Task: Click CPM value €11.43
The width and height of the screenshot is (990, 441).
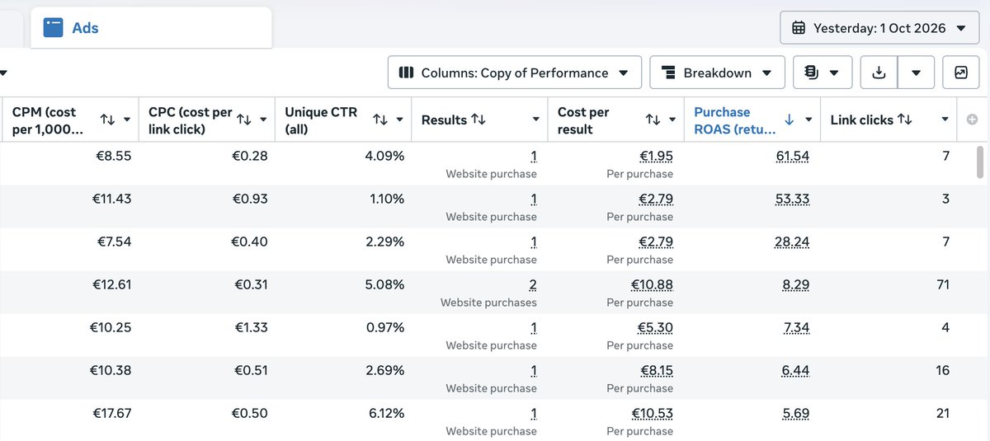Action: [x=111, y=199]
